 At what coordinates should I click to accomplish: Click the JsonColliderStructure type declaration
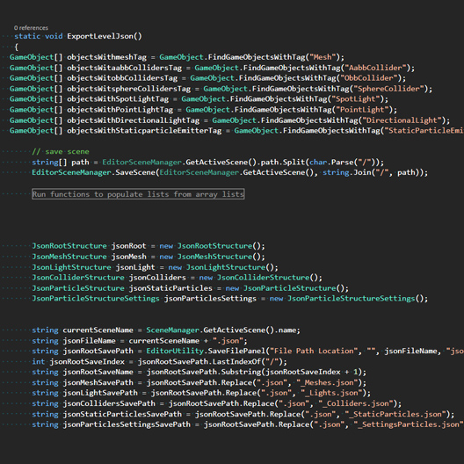[x=78, y=278]
